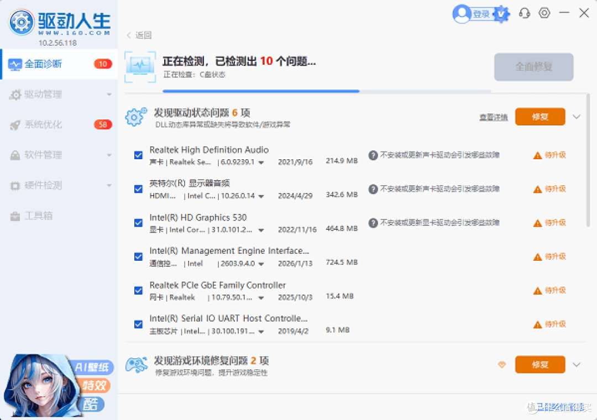Open the 硬件检测 sidebar item
This screenshot has height=420, width=597.
pyautogui.click(x=59, y=186)
